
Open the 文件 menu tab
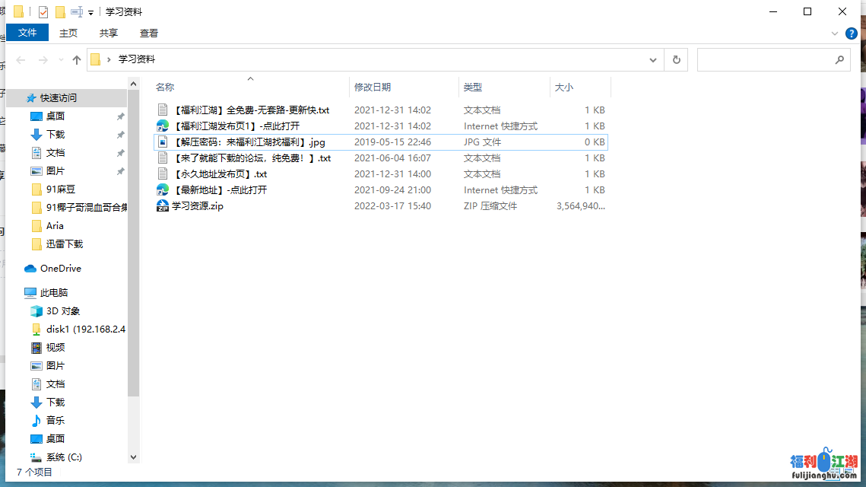click(x=27, y=33)
